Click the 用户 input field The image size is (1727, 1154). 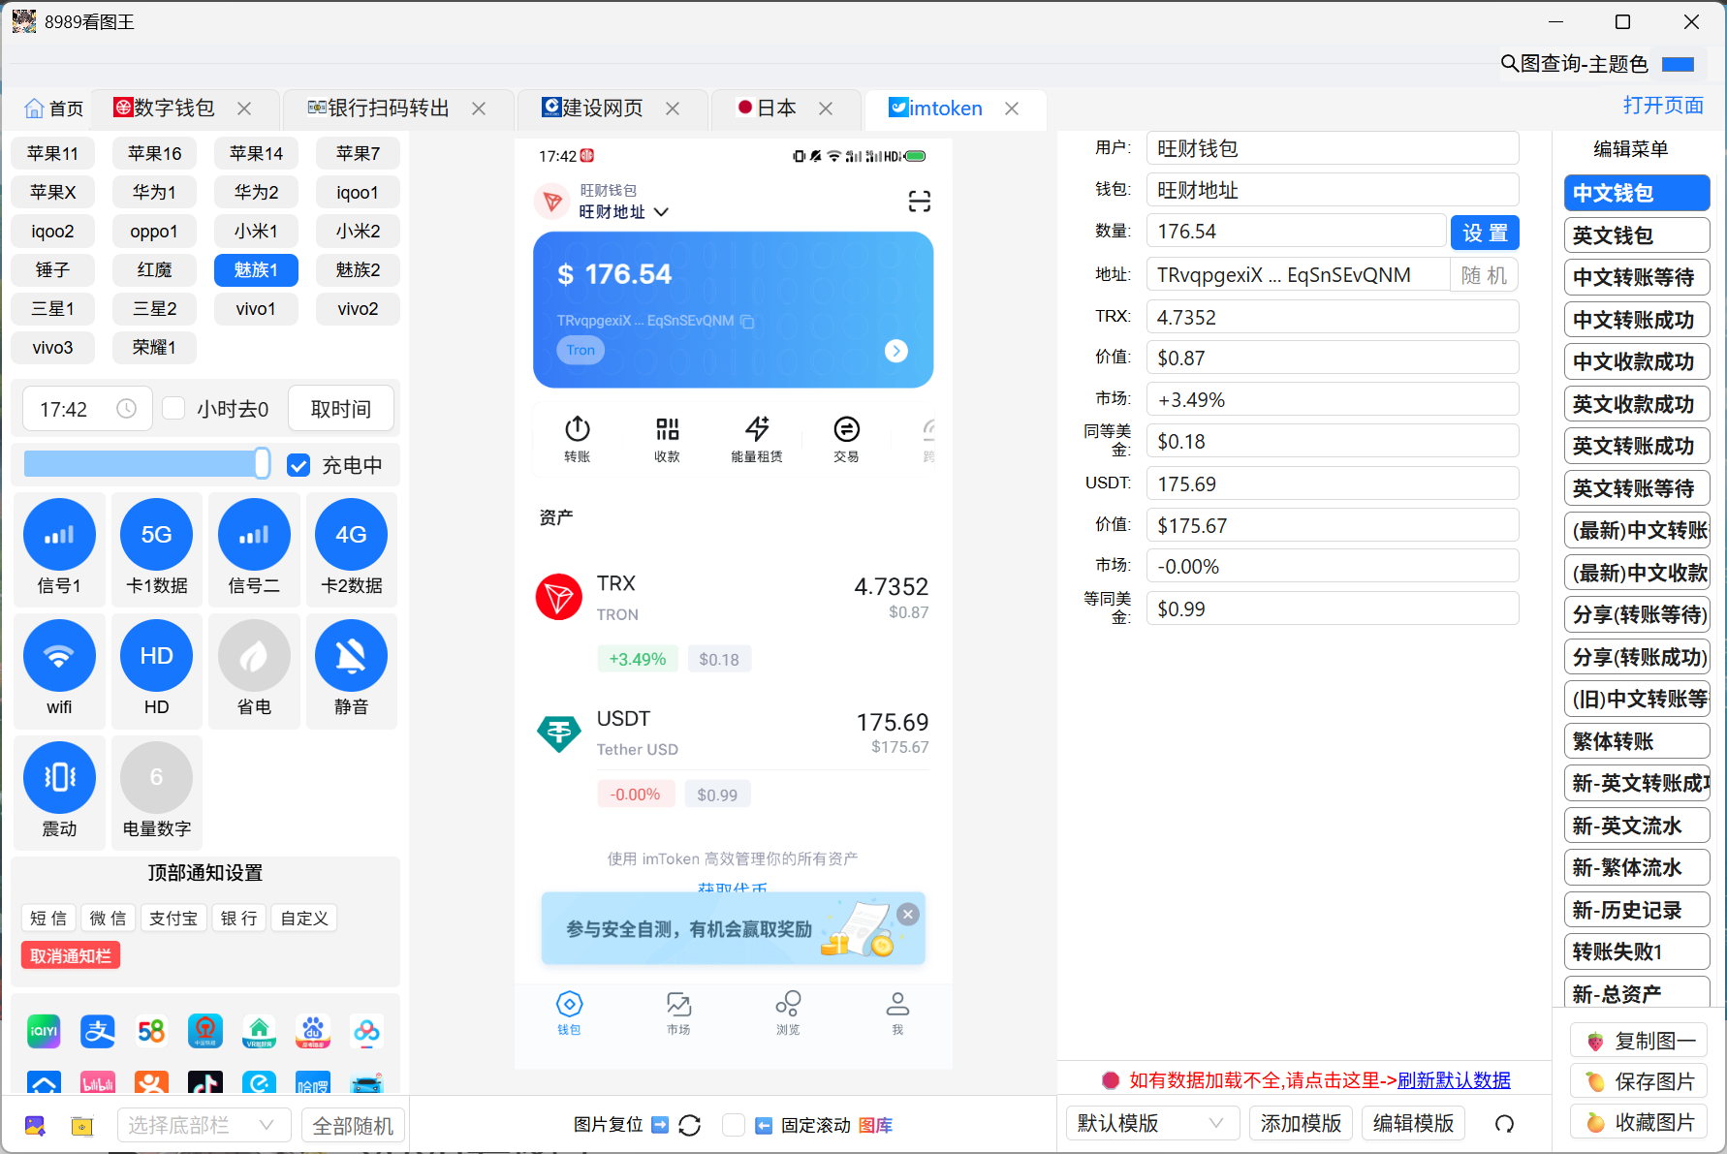click(1333, 148)
